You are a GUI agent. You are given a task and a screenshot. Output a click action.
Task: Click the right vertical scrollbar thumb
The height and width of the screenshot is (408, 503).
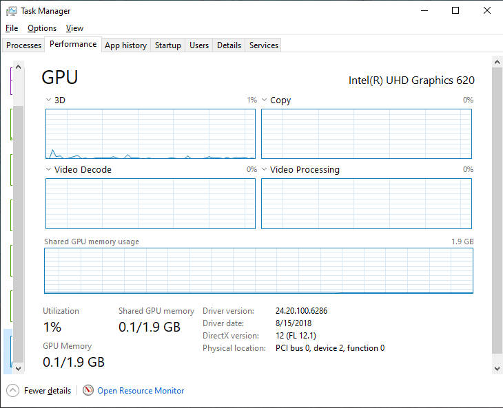point(496,206)
